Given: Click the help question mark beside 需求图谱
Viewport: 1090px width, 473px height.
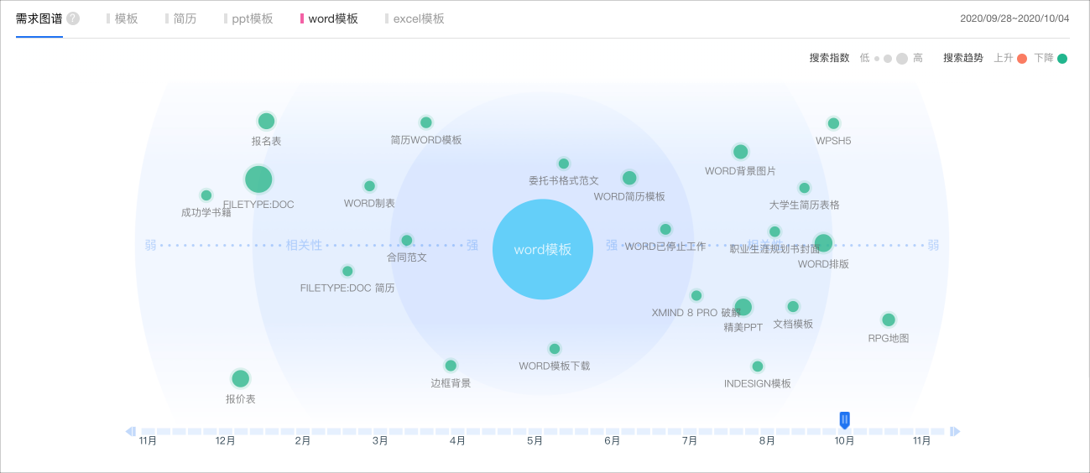Looking at the screenshot, I should (x=73, y=18).
